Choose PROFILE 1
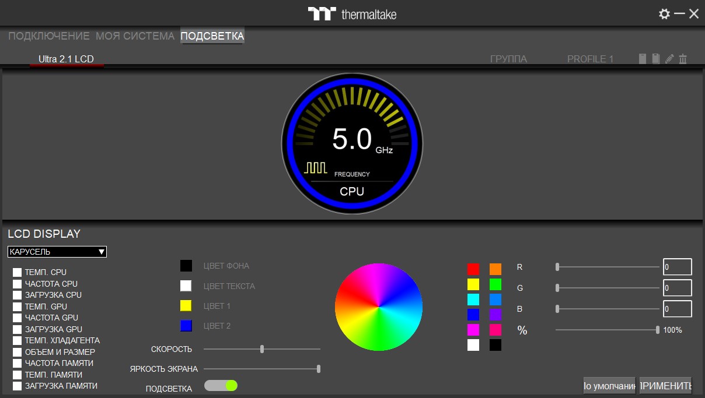The width and height of the screenshot is (705, 398). click(x=591, y=59)
